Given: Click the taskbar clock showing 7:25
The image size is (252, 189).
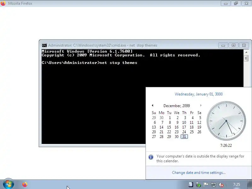Looking at the screenshot, I should 237,185.
